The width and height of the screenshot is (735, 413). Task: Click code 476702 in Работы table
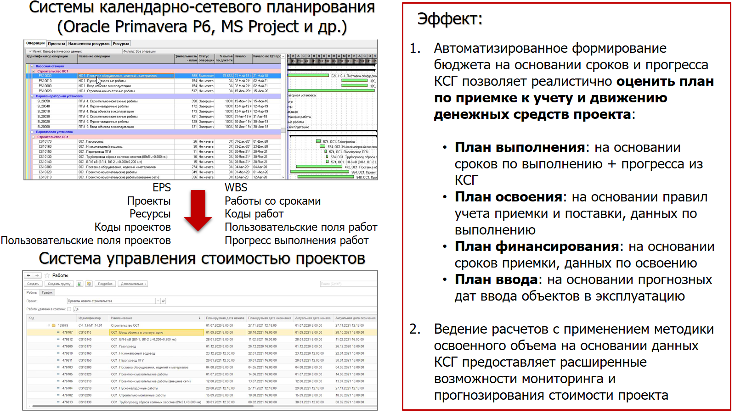pyautogui.click(x=68, y=395)
